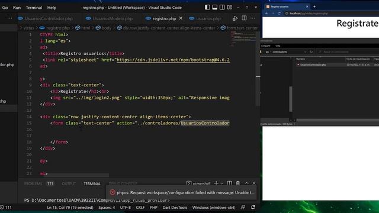Open File Explorer Vista ribbon tab
Screen dimensions: 379x213
[278, 46]
